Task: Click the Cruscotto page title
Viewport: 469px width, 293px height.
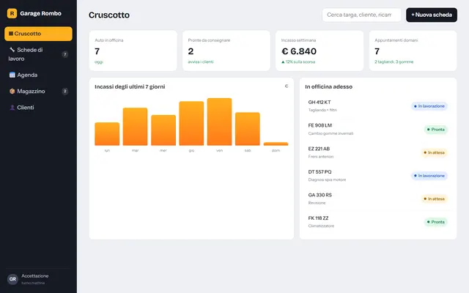Action: coord(109,15)
